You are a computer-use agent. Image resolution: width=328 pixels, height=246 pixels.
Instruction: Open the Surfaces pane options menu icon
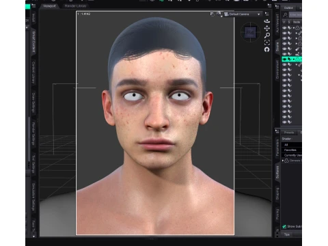click(x=277, y=131)
